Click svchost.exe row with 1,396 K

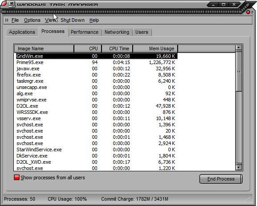(x=97, y=125)
